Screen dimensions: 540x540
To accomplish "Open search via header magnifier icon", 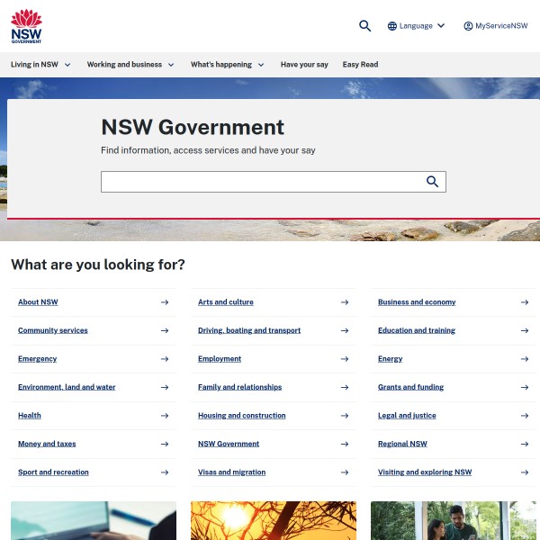I will (x=364, y=26).
